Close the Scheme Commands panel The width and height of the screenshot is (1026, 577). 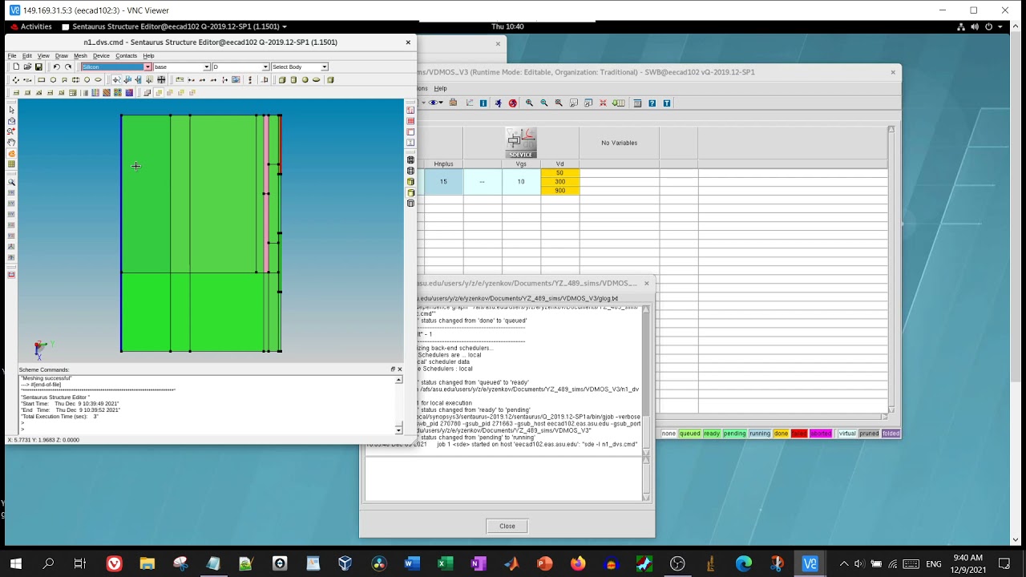(x=400, y=369)
